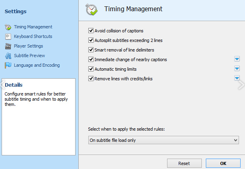Switch to Language and Encoding settings

37,65
